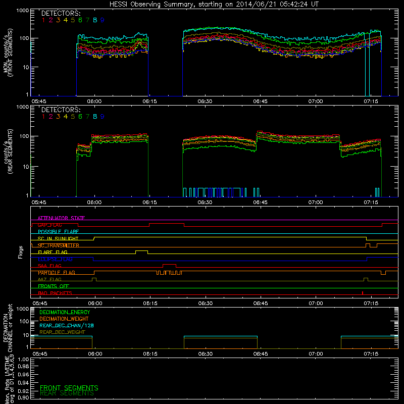Click yellow detector 4 in rear segments legend
This screenshot has height=404, width=404.
66,117
